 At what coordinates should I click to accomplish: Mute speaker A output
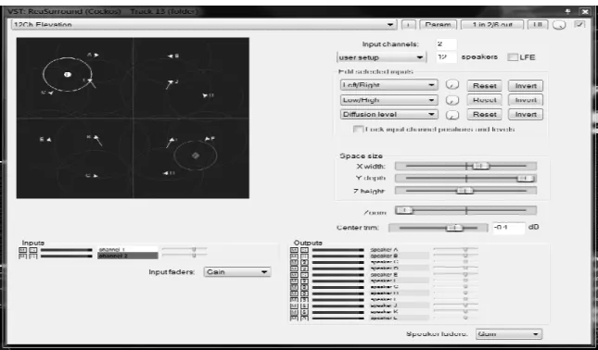pyautogui.click(x=294, y=250)
